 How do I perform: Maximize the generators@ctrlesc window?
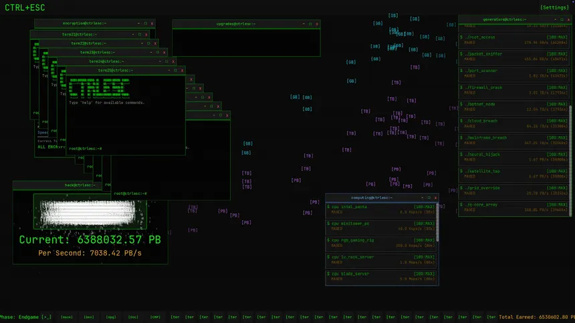pyautogui.click(x=562, y=19)
